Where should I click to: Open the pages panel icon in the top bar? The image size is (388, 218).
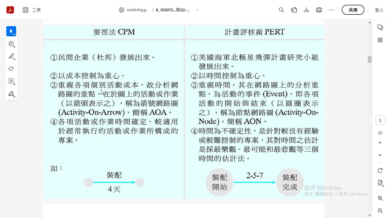(x=294, y=10)
